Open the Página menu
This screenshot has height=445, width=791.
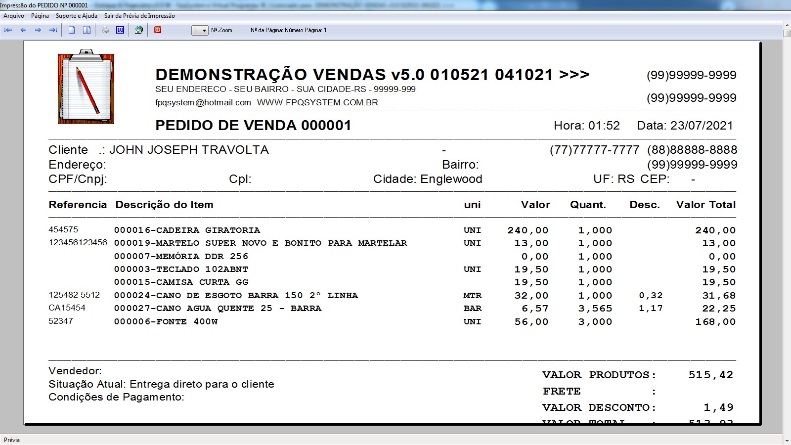40,16
